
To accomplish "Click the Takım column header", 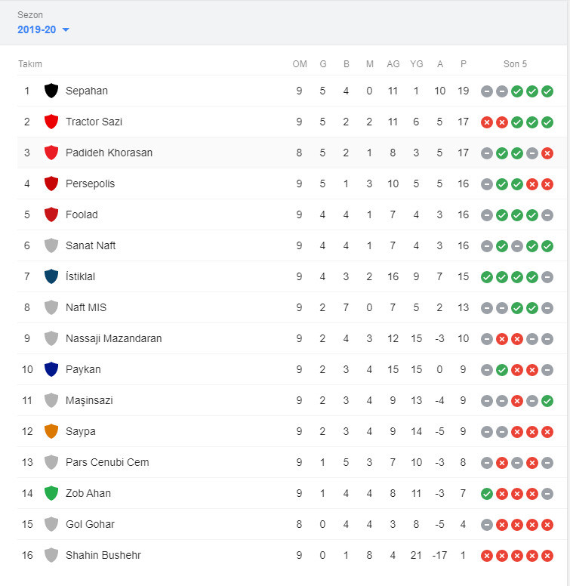I will (x=30, y=64).
